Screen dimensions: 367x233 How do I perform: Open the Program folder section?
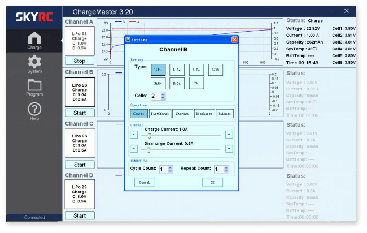34,88
